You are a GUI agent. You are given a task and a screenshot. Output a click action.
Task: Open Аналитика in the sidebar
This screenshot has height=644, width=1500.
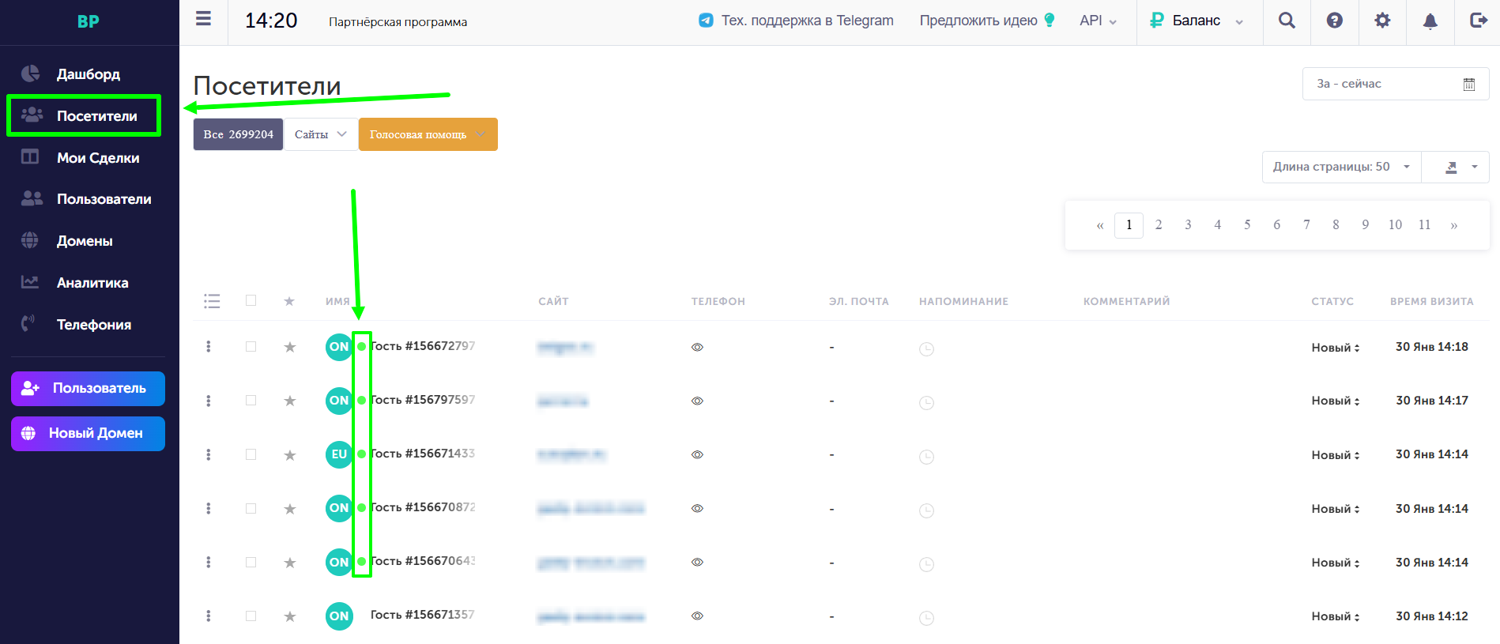tap(92, 283)
